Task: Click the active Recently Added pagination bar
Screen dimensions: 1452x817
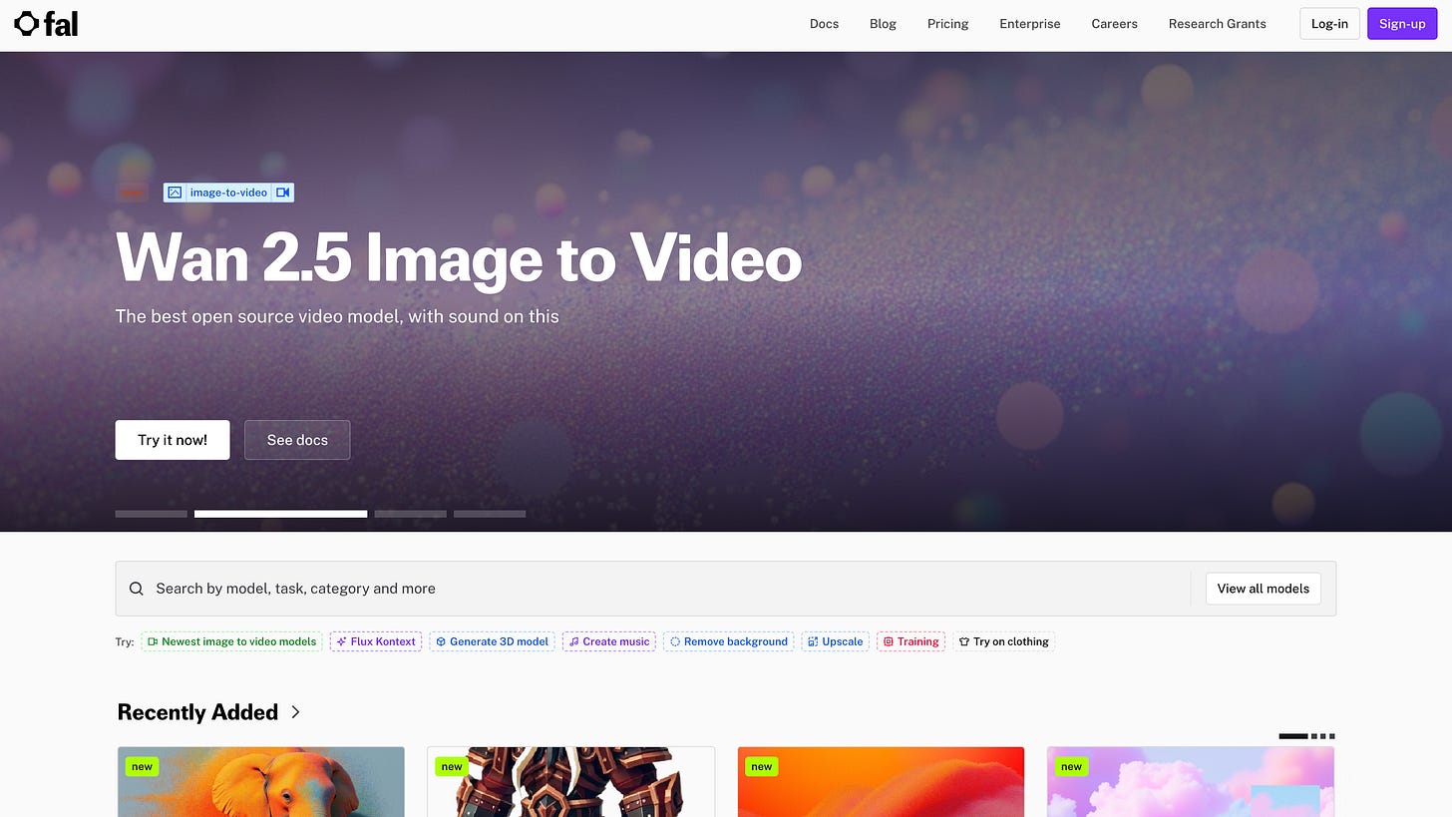Action: pyautogui.click(x=1292, y=736)
